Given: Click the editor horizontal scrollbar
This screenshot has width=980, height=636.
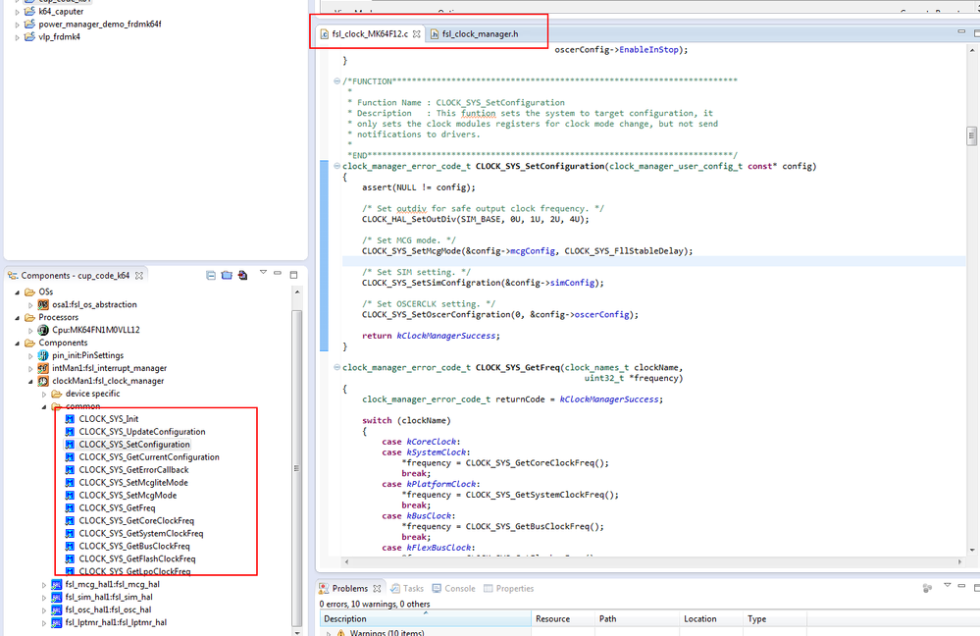Looking at the screenshot, I should coord(652,561).
